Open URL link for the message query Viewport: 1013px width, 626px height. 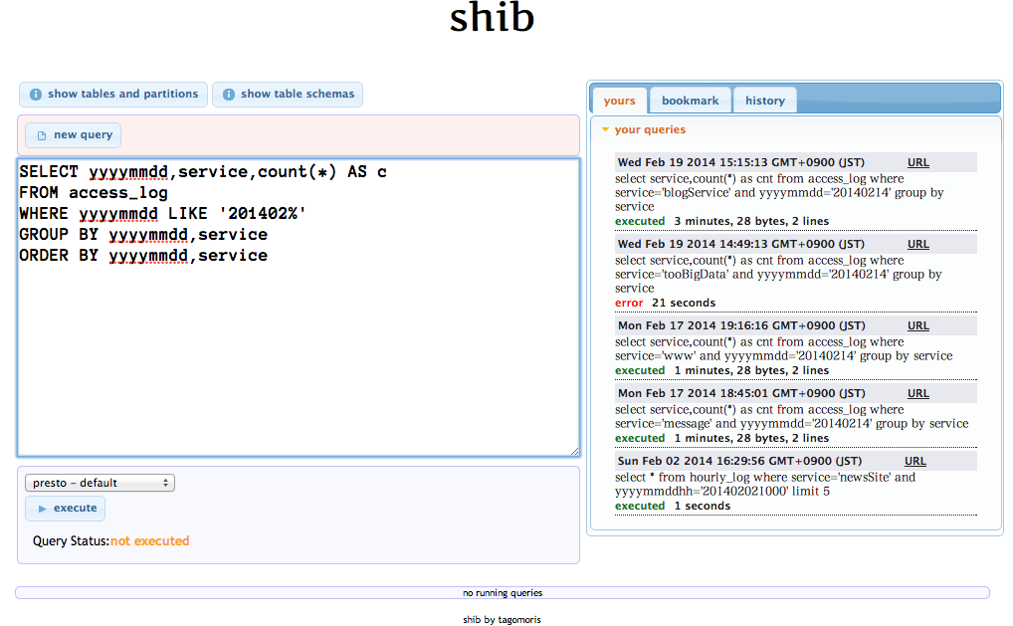click(x=917, y=393)
